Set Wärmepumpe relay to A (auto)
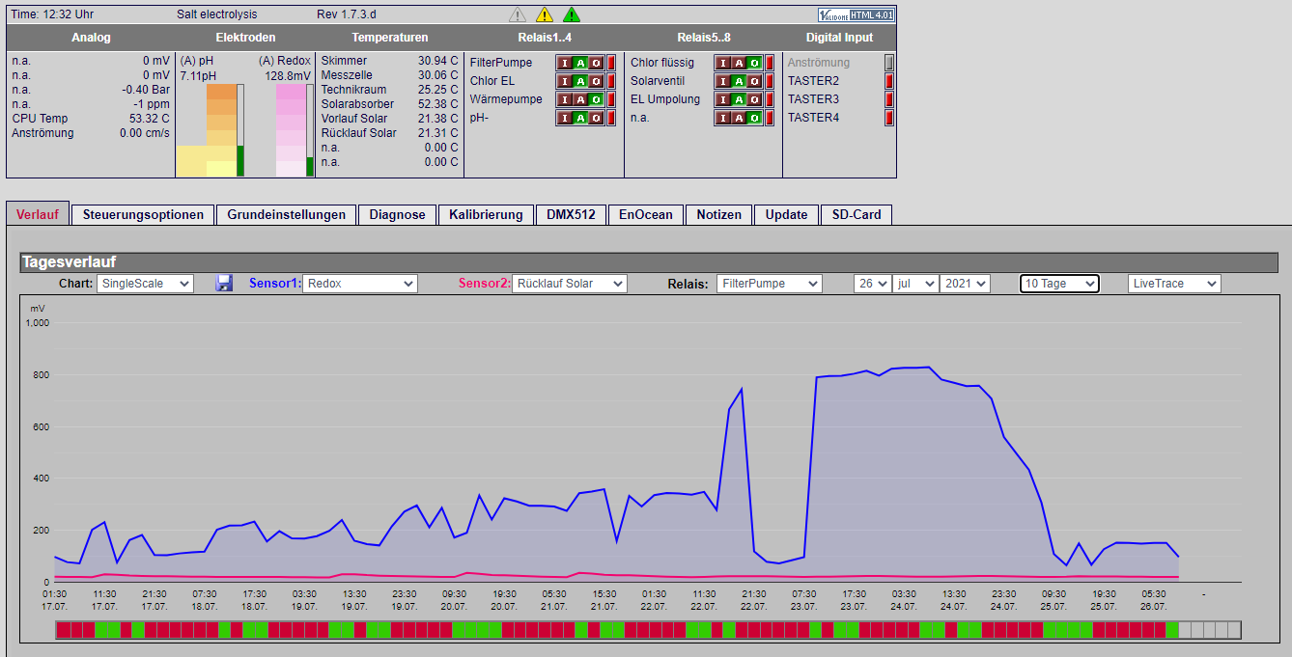Image resolution: width=1292 pixels, height=657 pixels. tap(580, 99)
